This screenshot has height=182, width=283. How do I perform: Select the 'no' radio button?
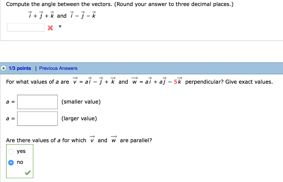tap(11, 162)
